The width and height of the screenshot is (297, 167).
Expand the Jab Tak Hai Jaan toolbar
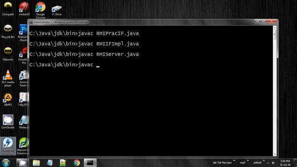point(234,161)
